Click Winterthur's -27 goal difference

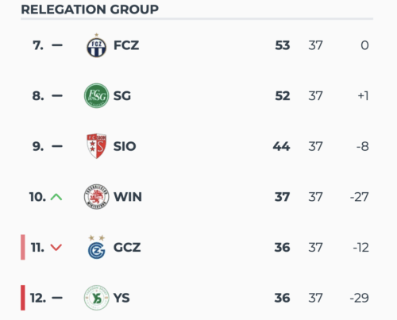tap(360, 197)
